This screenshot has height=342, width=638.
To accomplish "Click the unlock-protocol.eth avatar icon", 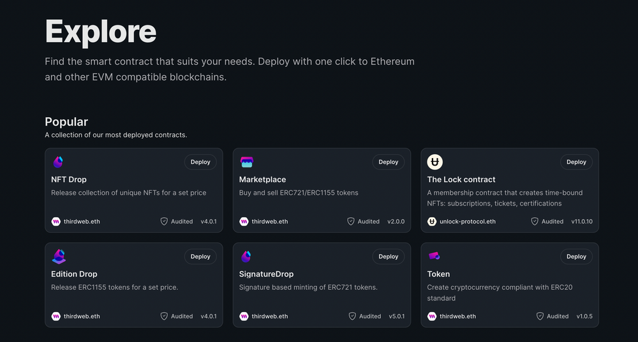I will click(x=432, y=222).
